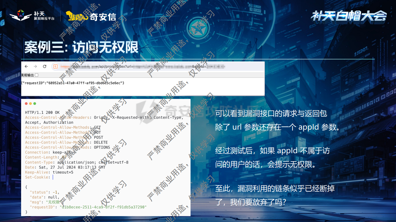This screenshot has width=396, height=222.
Task: Click the text 至此，漏洞利用的链条似乎已经断掉
Action: [x=275, y=188]
